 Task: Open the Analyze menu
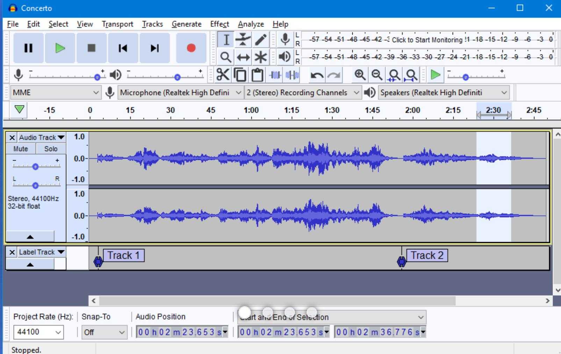point(251,24)
